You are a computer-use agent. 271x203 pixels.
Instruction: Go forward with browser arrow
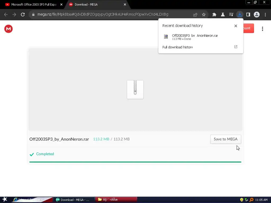click(x=14, y=15)
